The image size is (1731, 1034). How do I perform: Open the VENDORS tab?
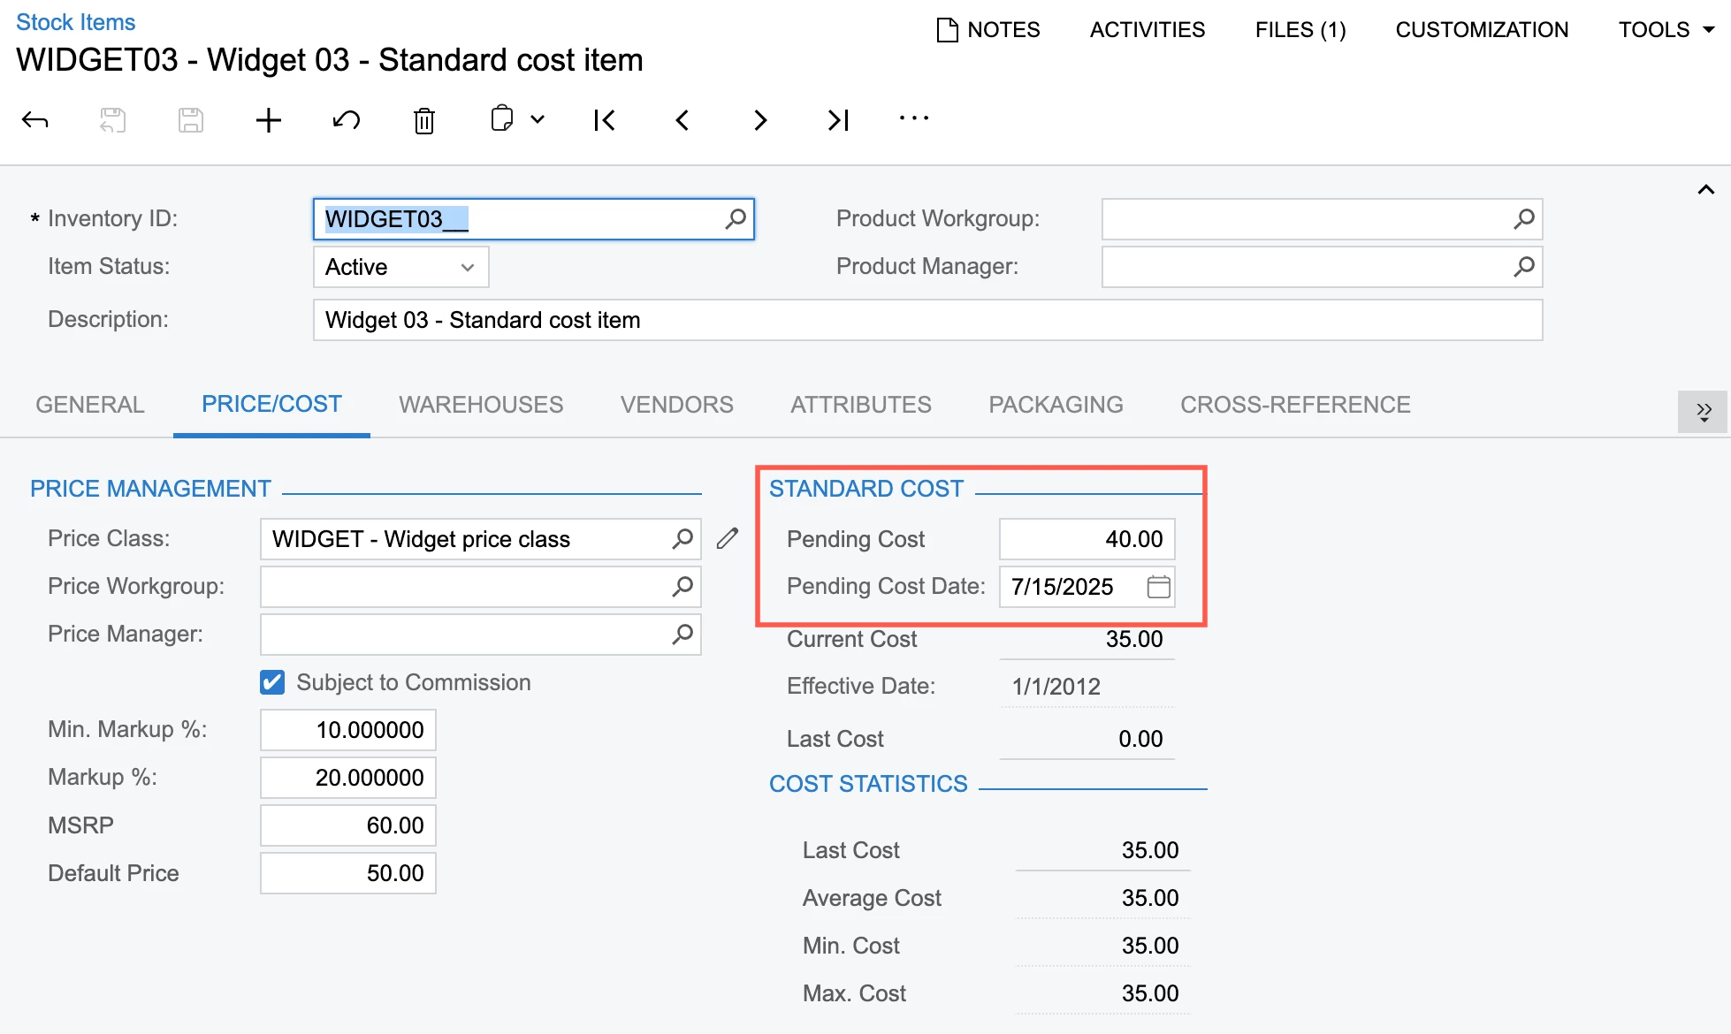pyautogui.click(x=676, y=404)
